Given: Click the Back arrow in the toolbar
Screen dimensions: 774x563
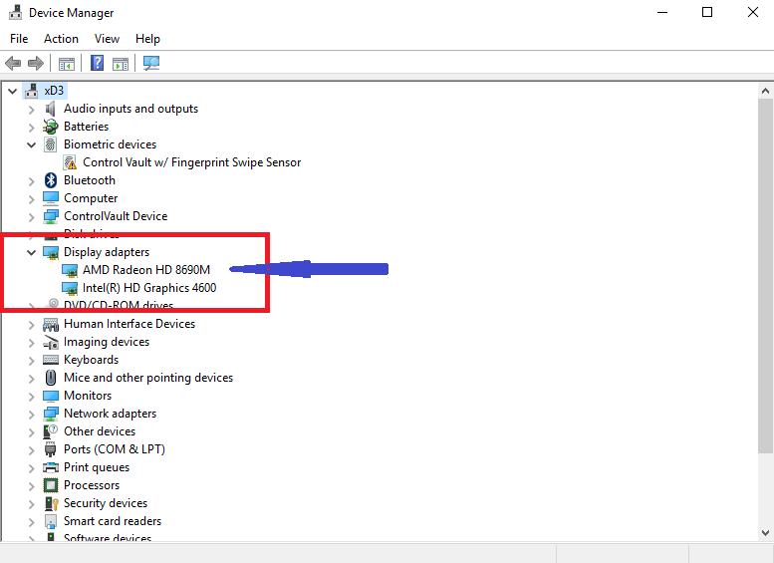Looking at the screenshot, I should point(13,64).
